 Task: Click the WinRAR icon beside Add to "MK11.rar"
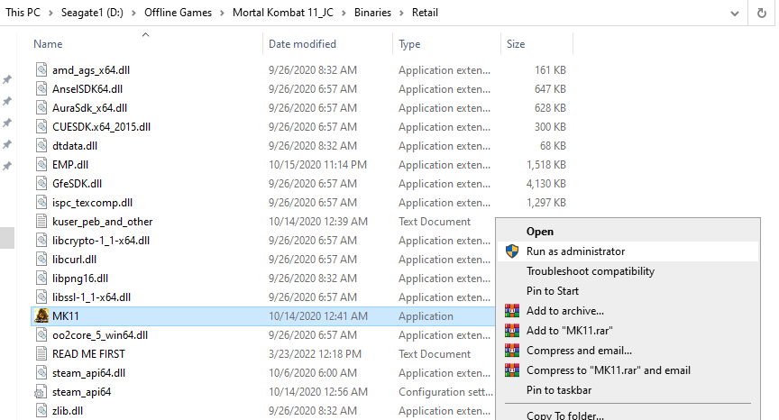[512, 331]
